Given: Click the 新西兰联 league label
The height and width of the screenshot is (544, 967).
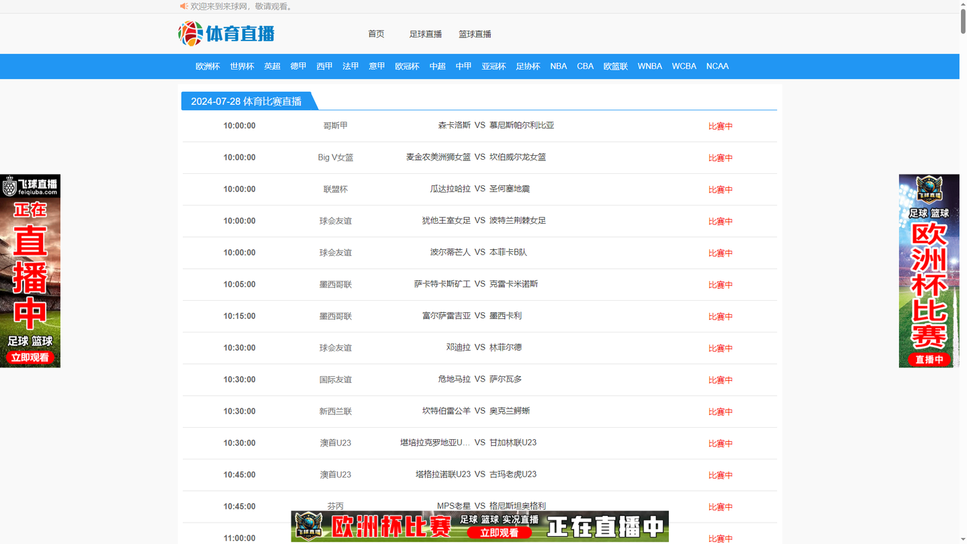Looking at the screenshot, I should click(x=335, y=411).
